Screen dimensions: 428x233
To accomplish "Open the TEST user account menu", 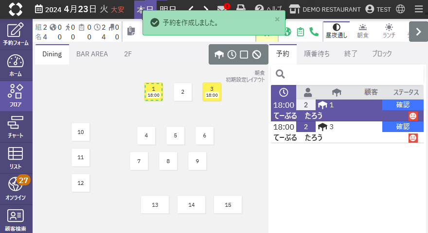I will (x=378, y=9).
